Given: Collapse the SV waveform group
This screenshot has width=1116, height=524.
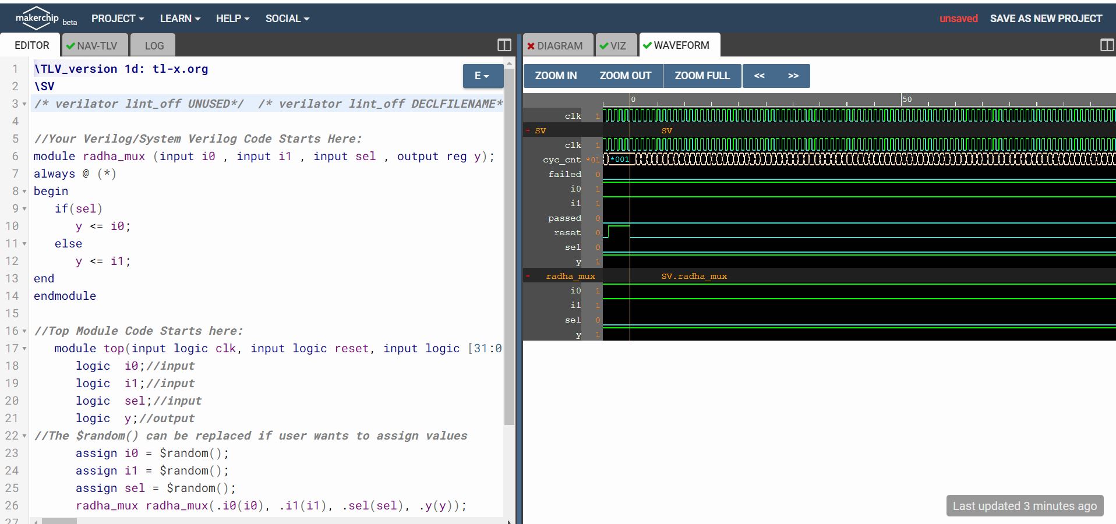Looking at the screenshot, I should point(528,130).
